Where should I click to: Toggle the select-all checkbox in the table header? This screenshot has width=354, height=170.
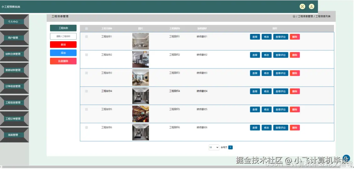[x=87, y=29]
